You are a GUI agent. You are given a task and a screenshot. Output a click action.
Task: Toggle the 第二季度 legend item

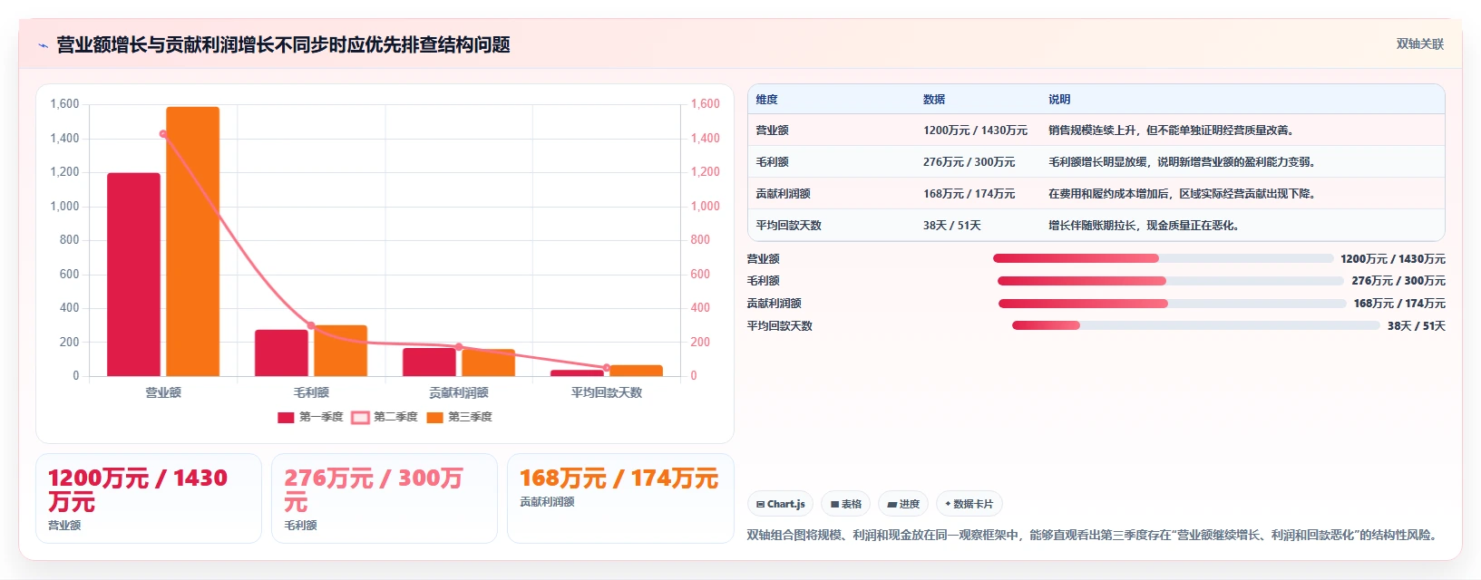(385, 417)
